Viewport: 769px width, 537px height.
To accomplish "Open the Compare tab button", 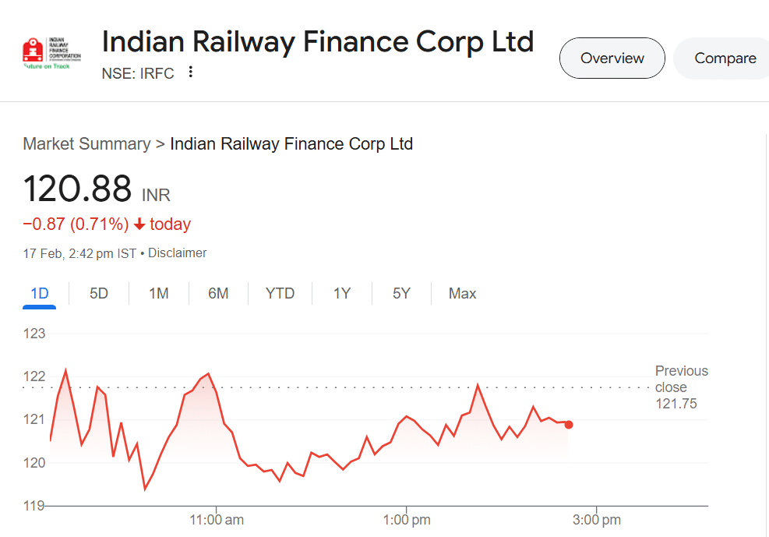I will tap(723, 58).
